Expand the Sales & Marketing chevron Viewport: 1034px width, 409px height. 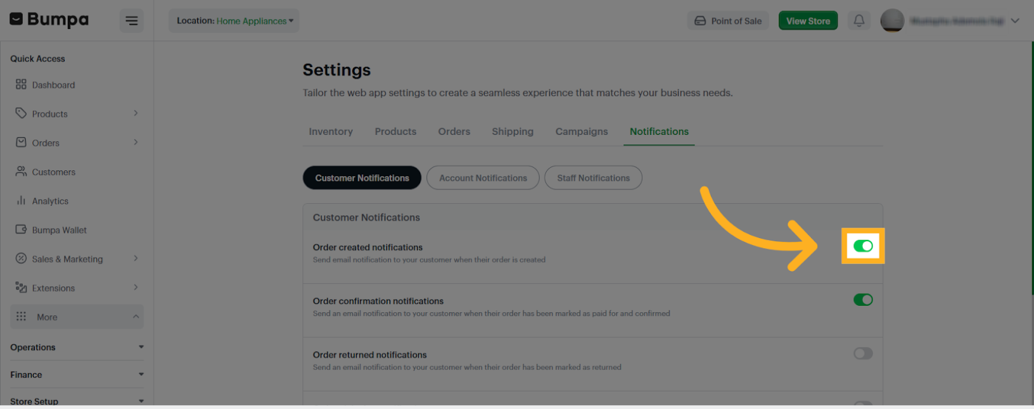coord(136,258)
